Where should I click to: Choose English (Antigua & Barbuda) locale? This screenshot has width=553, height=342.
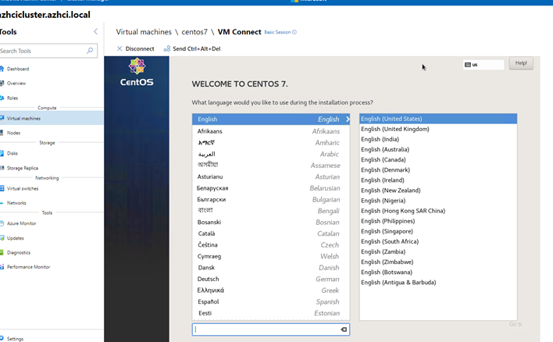pos(438,283)
